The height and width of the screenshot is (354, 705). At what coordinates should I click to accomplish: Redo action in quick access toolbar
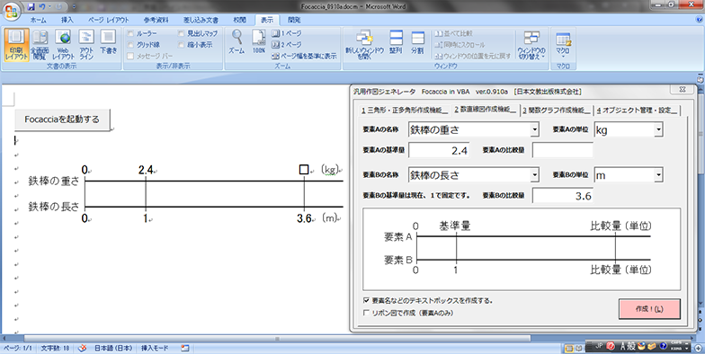(59, 7)
